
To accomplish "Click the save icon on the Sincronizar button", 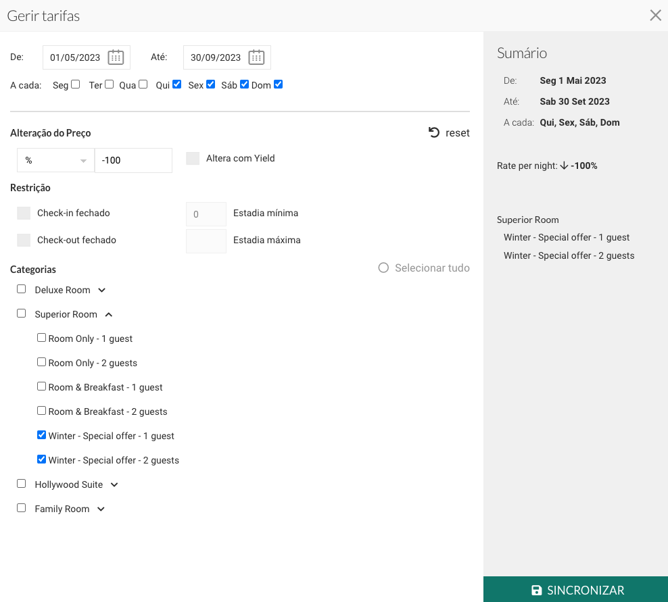I will [536, 590].
